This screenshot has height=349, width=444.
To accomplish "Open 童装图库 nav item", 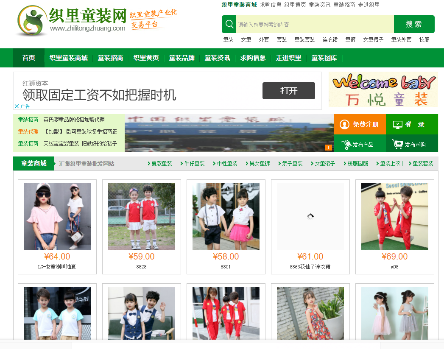I will [324, 58].
